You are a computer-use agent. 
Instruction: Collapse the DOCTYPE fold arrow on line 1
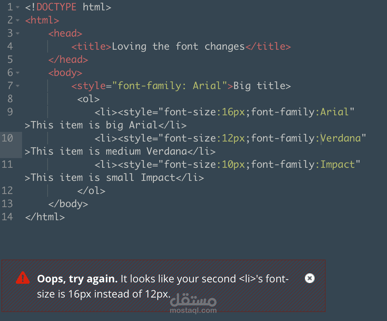click(18, 7)
